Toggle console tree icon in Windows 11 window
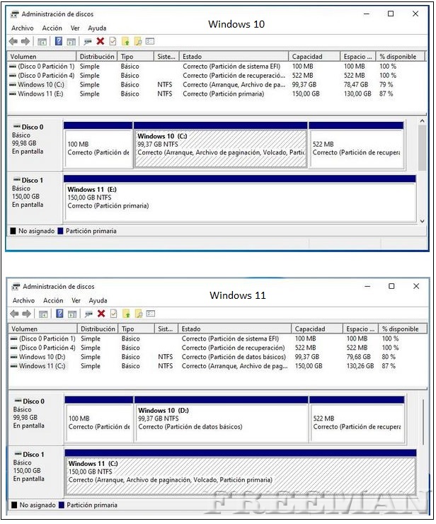 tap(43, 314)
